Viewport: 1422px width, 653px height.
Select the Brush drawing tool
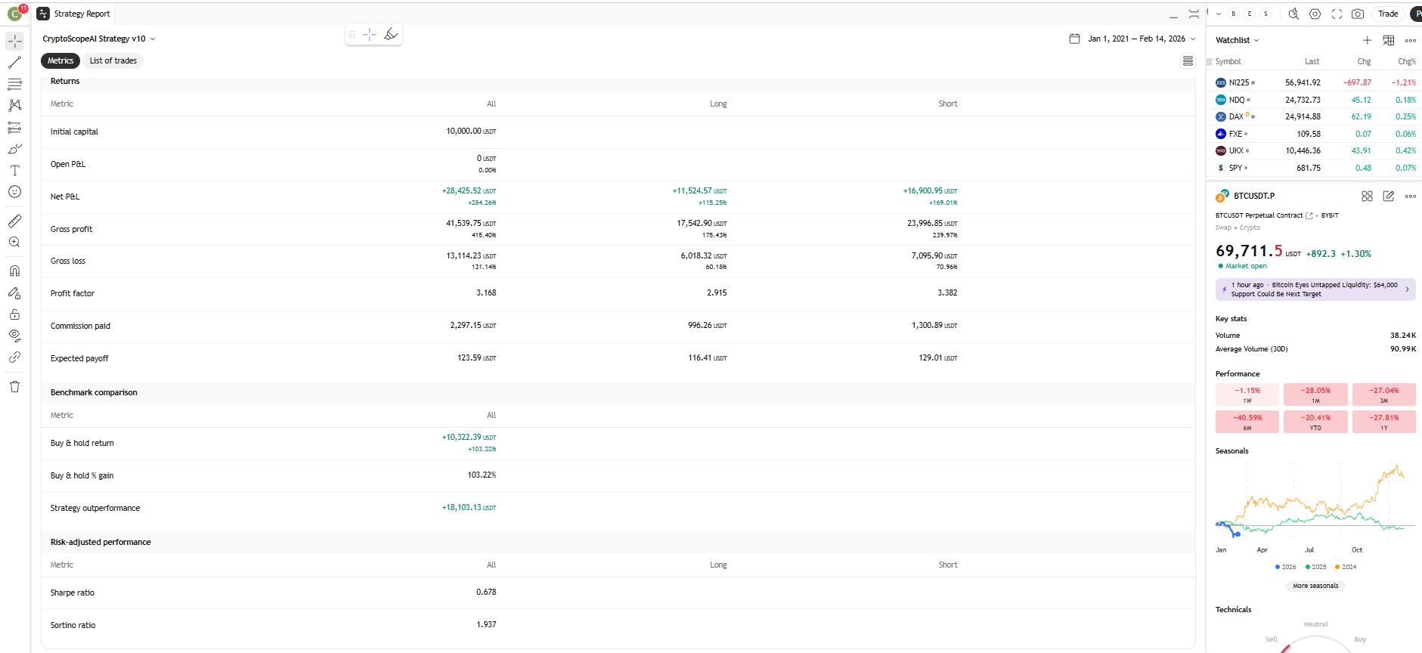14,149
